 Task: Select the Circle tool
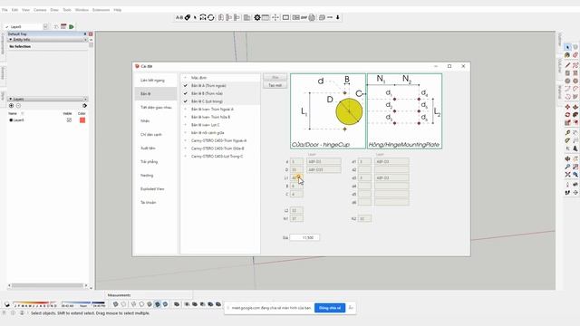(568, 81)
